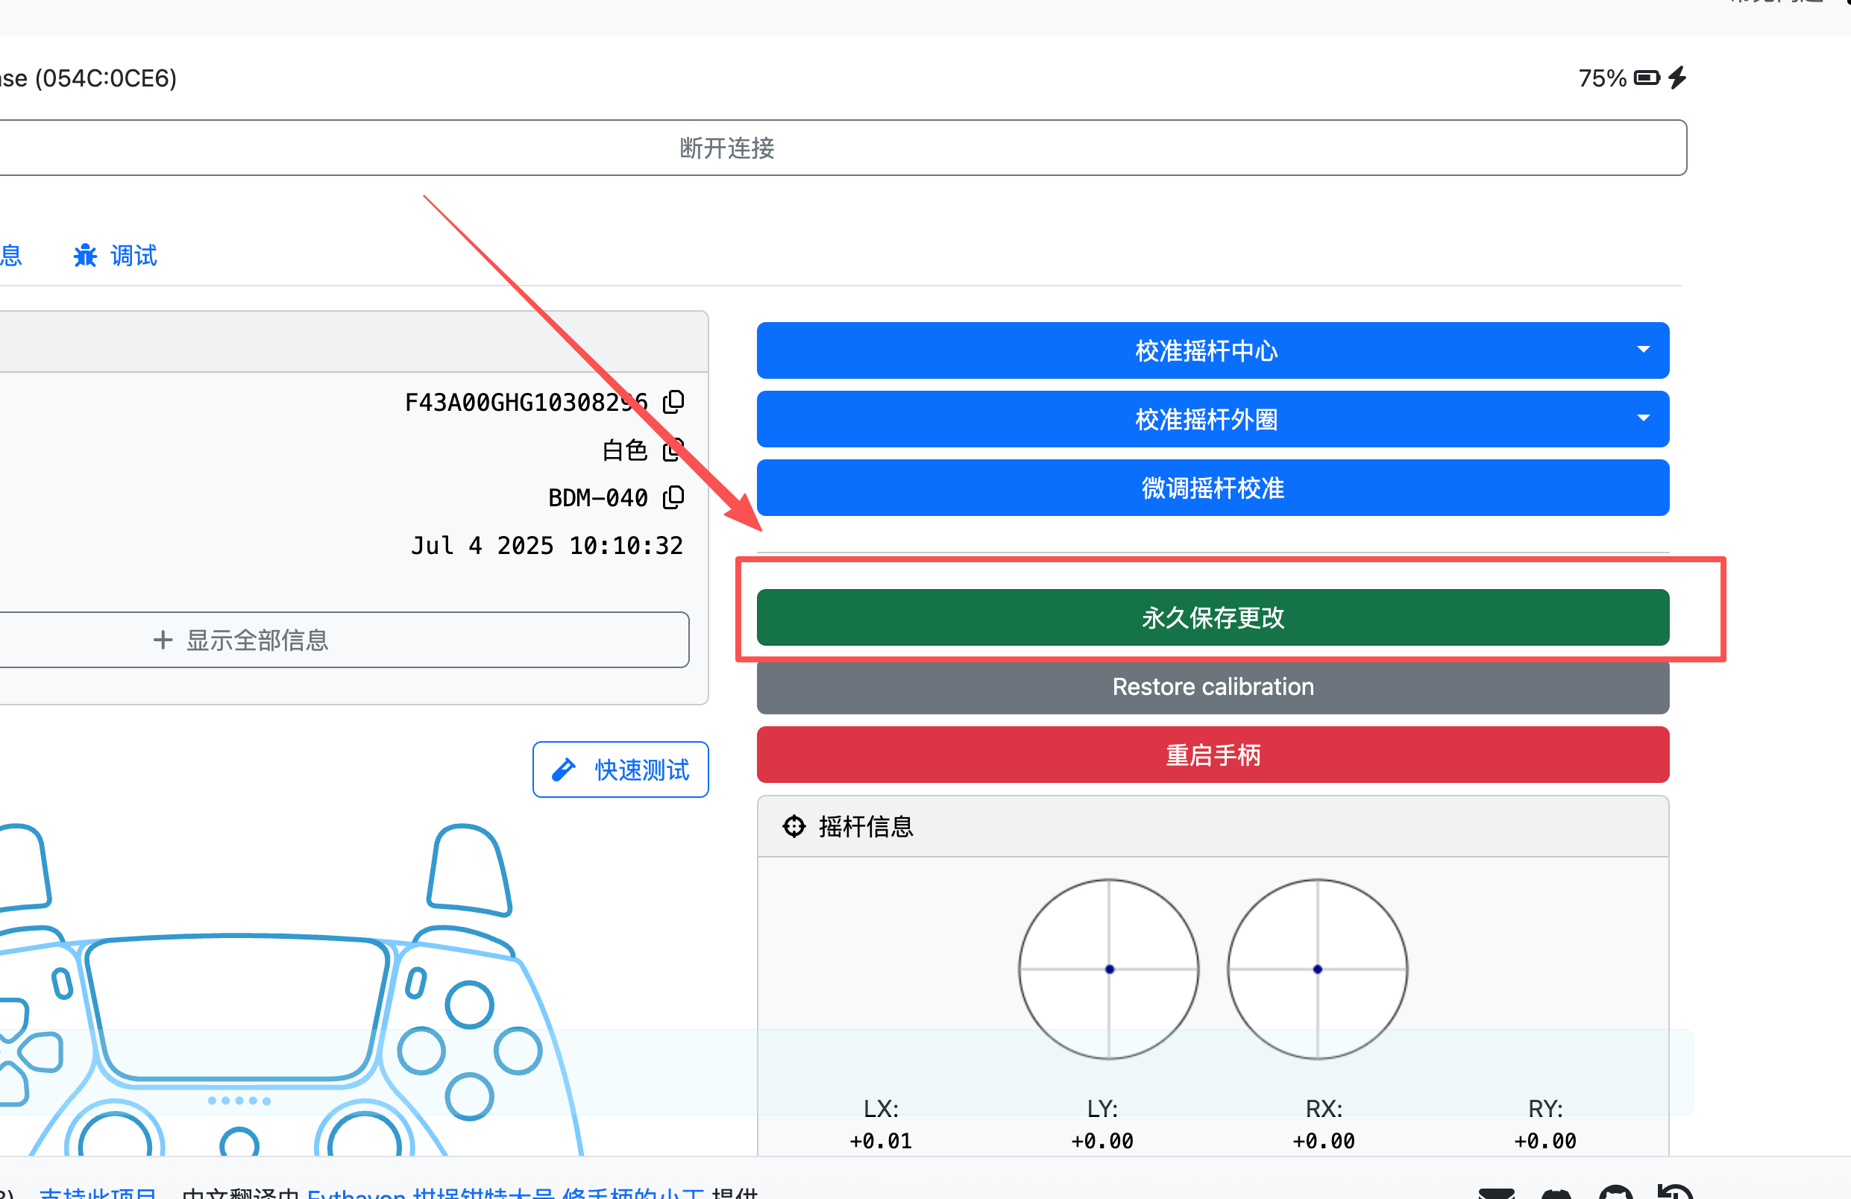Click the red 重启手柄 reboot button
Viewport: 1851px width, 1199px height.
click(x=1213, y=755)
